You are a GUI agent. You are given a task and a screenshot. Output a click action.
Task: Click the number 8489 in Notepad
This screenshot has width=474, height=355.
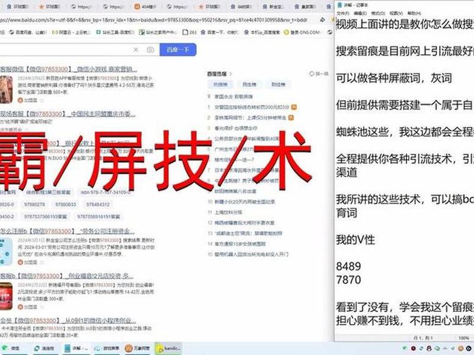(x=348, y=266)
